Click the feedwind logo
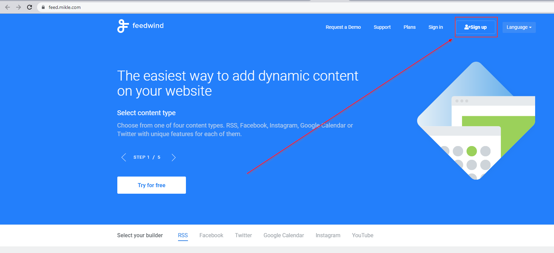Image resolution: width=554 pixels, height=253 pixels. [x=140, y=26]
